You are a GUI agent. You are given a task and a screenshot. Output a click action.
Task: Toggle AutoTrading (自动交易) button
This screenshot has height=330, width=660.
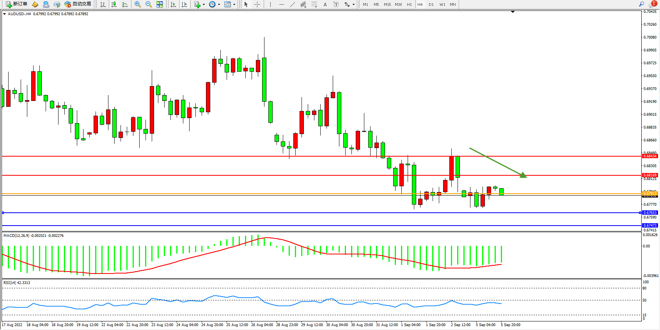(x=78, y=4)
